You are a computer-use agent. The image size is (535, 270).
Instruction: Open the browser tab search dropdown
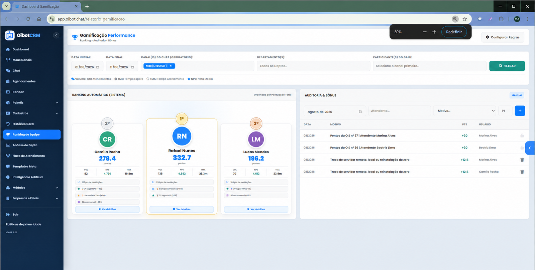coord(6,6)
